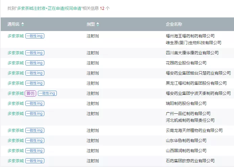Select company 瑞阳制药股份有限公司
This screenshot has width=234, height=167.
tap(186, 104)
